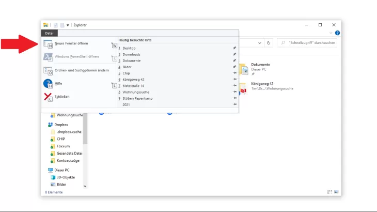The image size is (377, 212).
Task: Open Stöben Papenkamp from frequent places
Action: [138, 98]
